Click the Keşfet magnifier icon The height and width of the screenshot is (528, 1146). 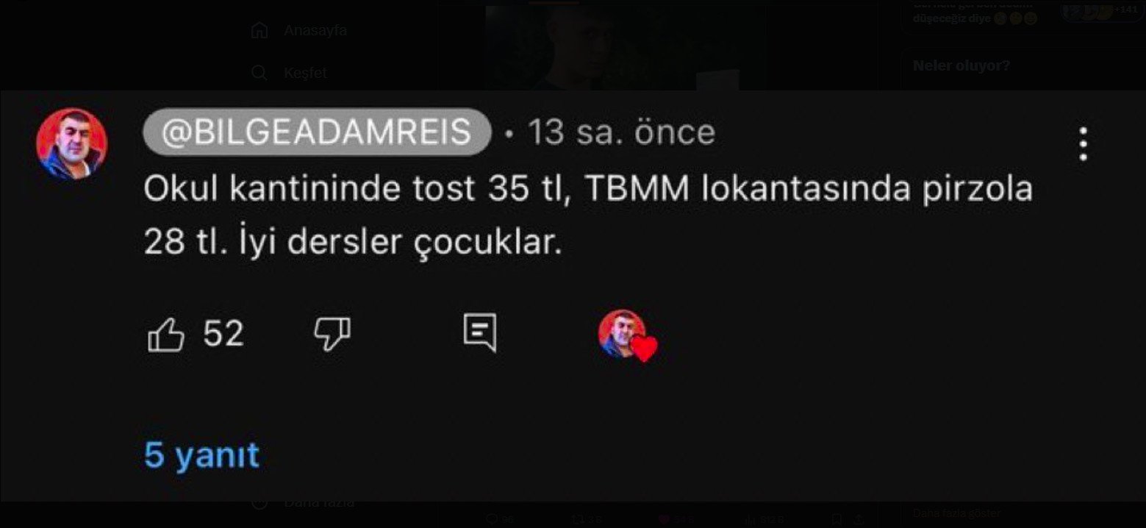[x=259, y=73]
